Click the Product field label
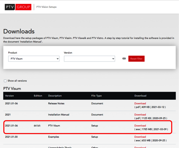This screenshot has height=148, width=179. coord(13,53)
